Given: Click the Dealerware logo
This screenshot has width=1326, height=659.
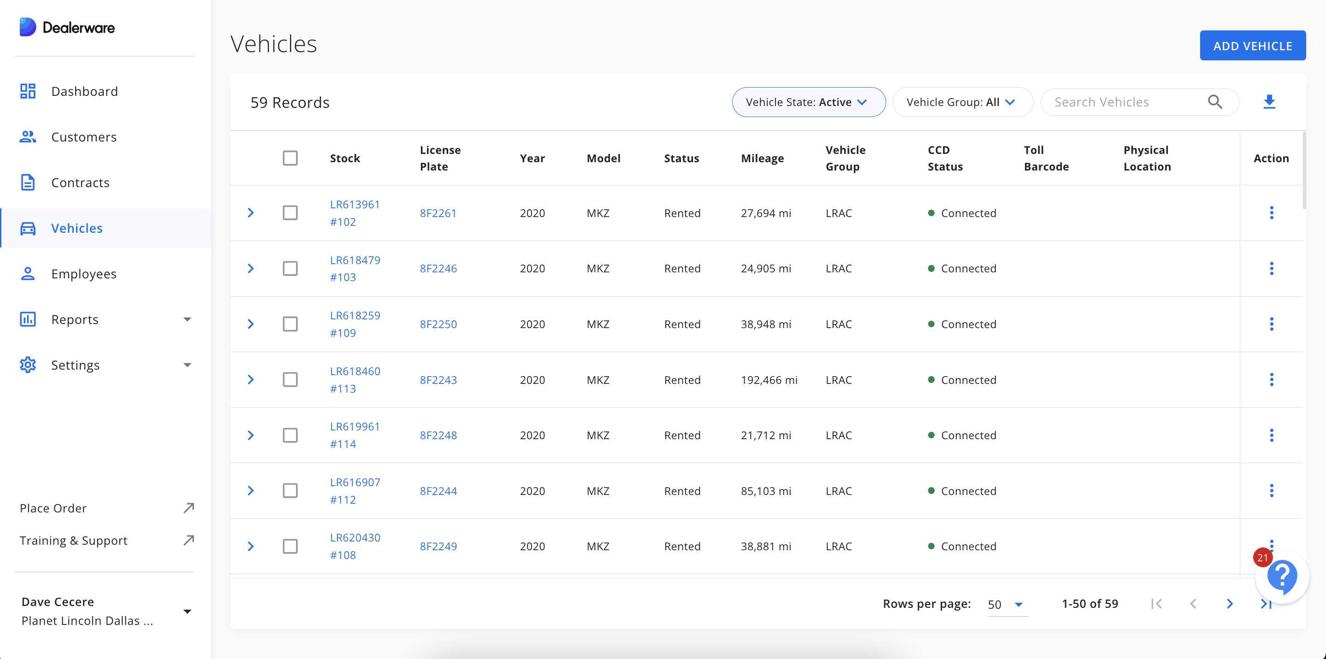Looking at the screenshot, I should [66, 27].
